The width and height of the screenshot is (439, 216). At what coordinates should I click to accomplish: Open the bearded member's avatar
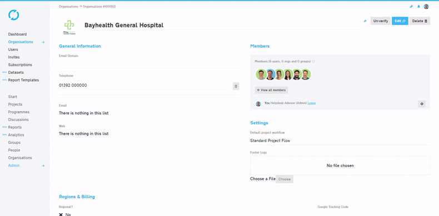pyautogui.click(x=297, y=75)
